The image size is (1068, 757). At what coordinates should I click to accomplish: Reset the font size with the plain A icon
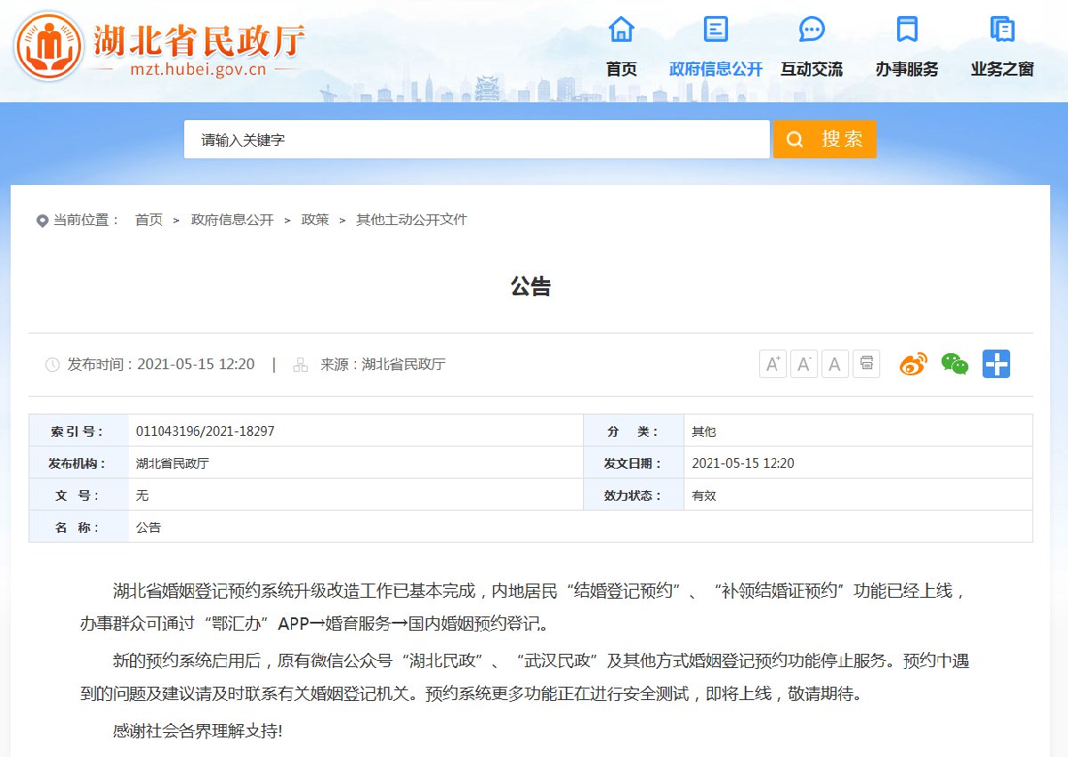click(835, 364)
